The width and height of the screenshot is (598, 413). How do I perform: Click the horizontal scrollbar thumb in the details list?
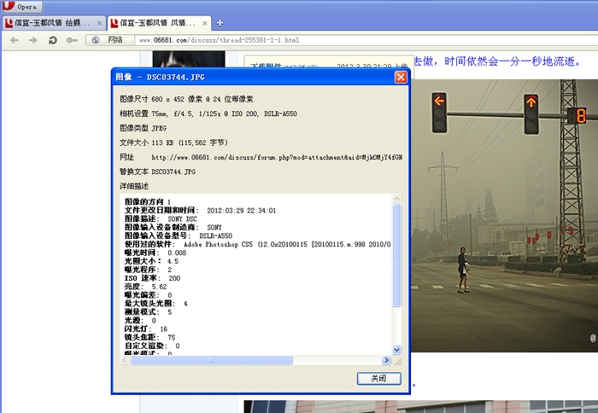pyautogui.click(x=212, y=360)
